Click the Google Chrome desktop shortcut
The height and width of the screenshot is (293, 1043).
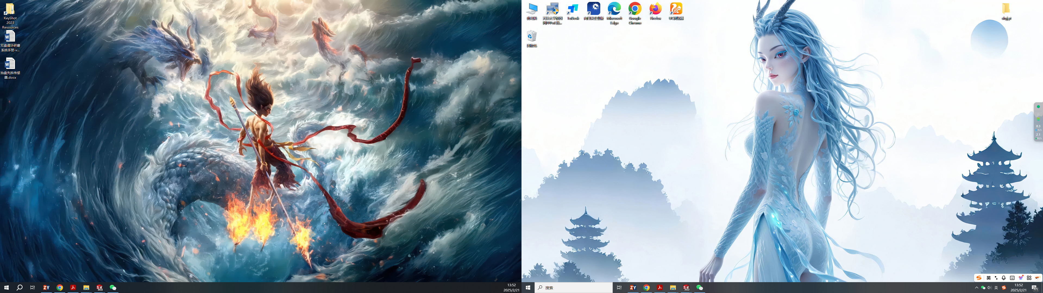click(635, 11)
